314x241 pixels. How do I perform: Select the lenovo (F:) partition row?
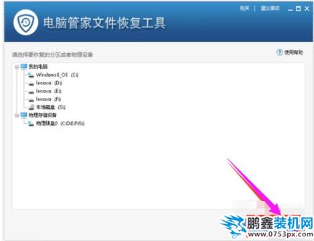click(x=45, y=99)
